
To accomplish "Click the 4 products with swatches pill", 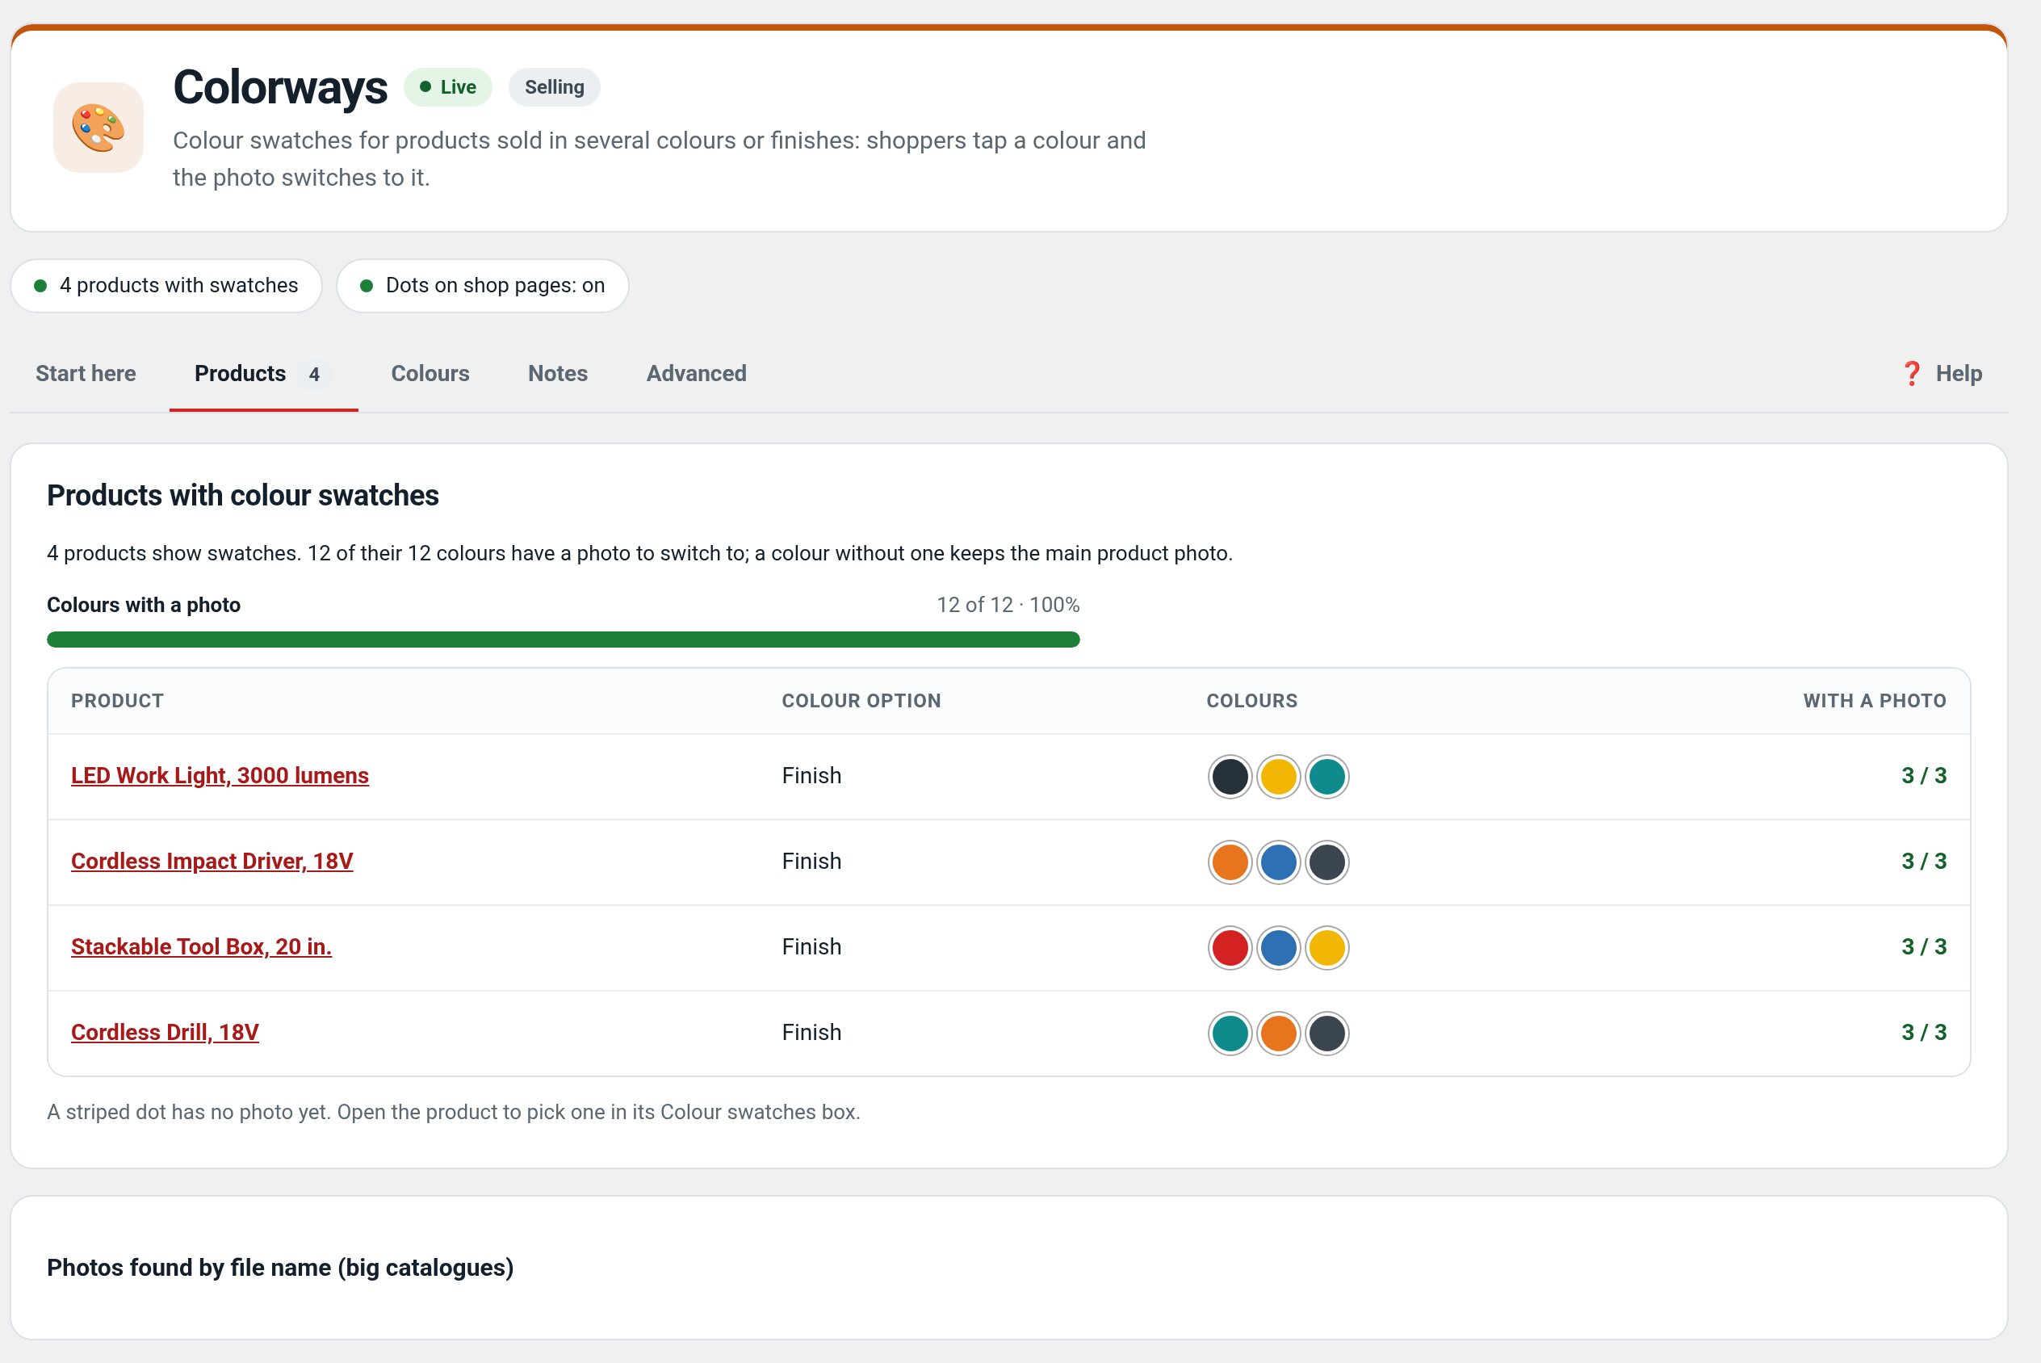I will 166,285.
